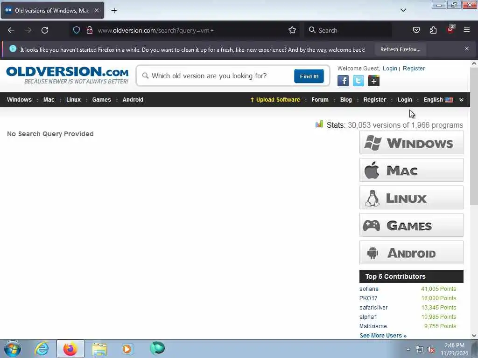Click the large Linux sidebar button
This screenshot has width=478, height=358.
click(411, 198)
